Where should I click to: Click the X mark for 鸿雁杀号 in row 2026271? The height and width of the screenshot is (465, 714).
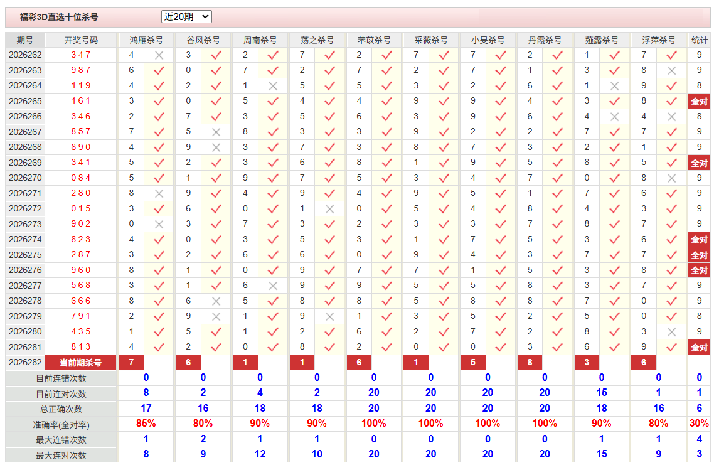[159, 193]
